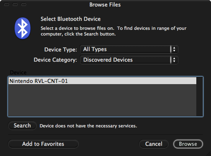Click the device list scrollbar track
211x156 pixels.
pos(200,96)
